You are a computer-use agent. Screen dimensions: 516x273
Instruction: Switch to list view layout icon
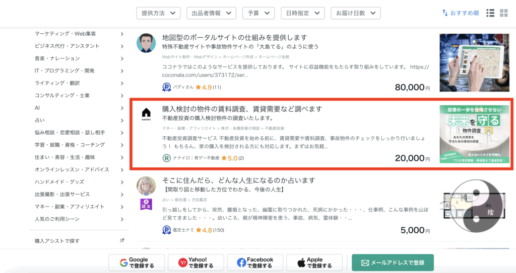coord(490,13)
